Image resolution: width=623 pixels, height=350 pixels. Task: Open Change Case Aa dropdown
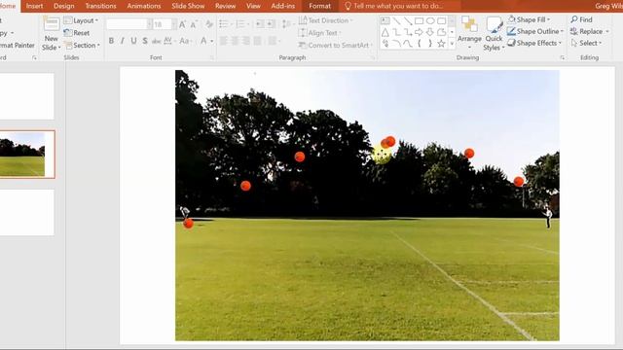(186, 41)
